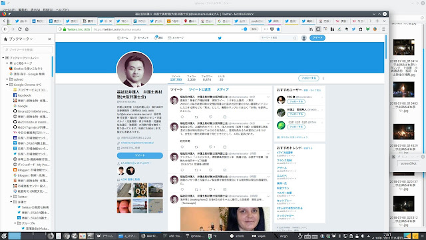Click the orange Firefox-globe extension icon in toolbar

(375, 29)
